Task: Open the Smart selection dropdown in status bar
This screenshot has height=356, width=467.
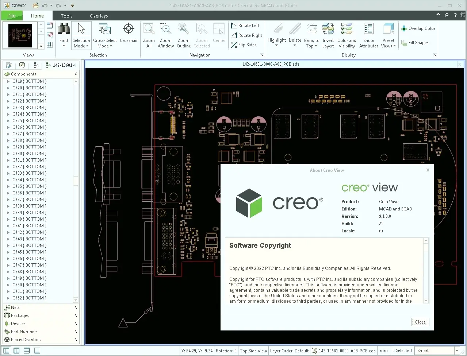Action: tap(456, 351)
